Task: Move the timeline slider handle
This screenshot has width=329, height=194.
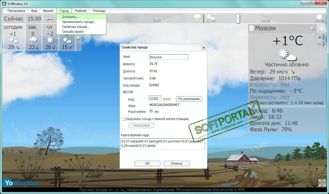Action: pyautogui.click(x=238, y=19)
